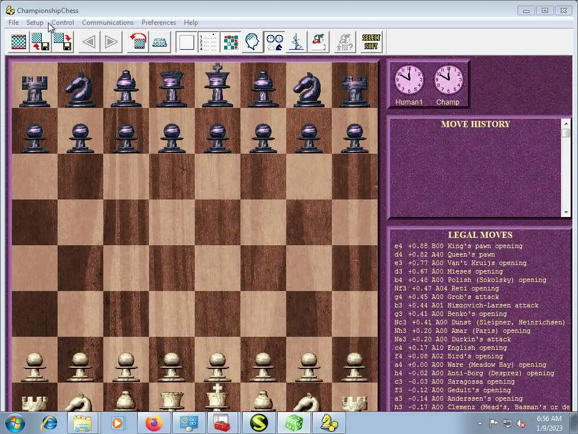Click the red toolbox taskbar icon
The height and width of the screenshot is (434, 578).
click(221, 423)
